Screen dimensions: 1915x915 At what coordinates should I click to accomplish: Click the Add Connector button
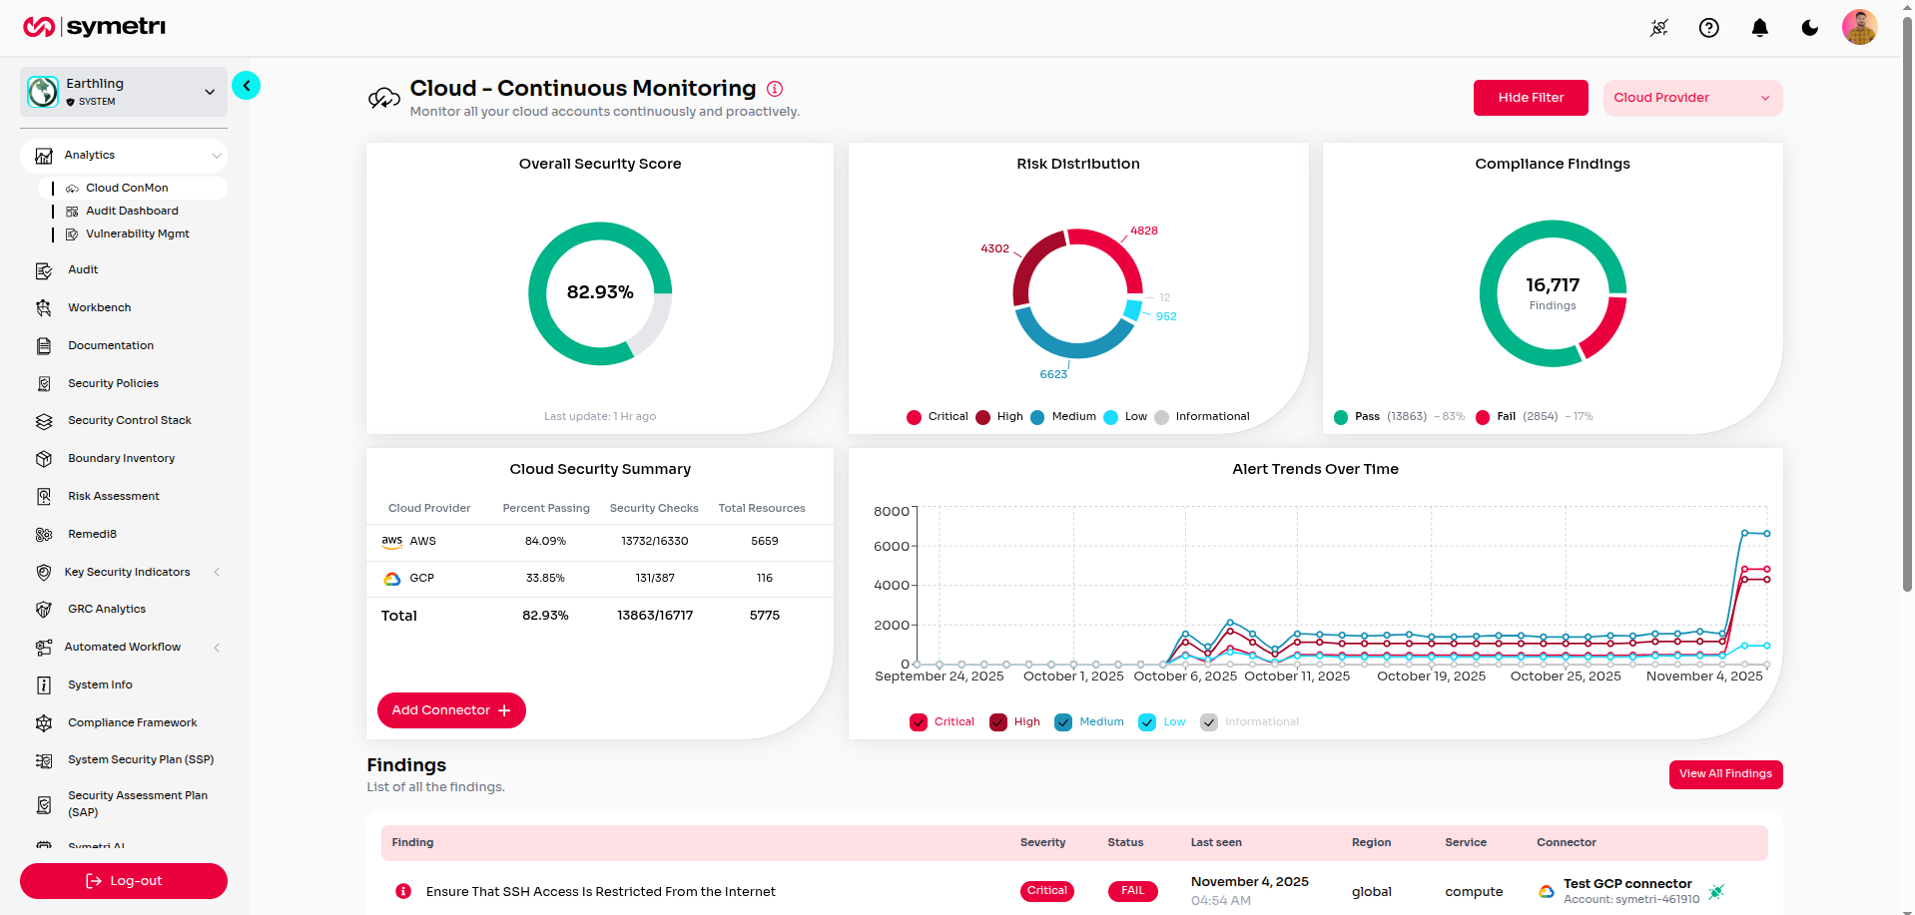pos(451,710)
